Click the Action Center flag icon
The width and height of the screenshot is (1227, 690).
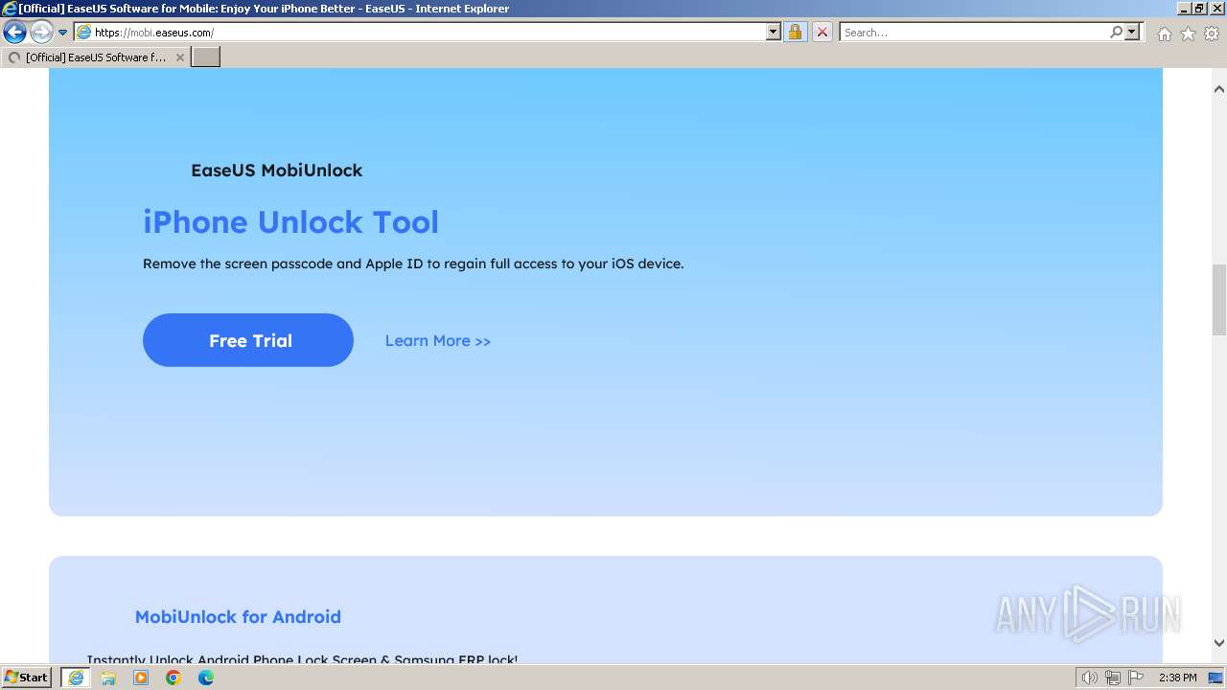tap(1136, 678)
